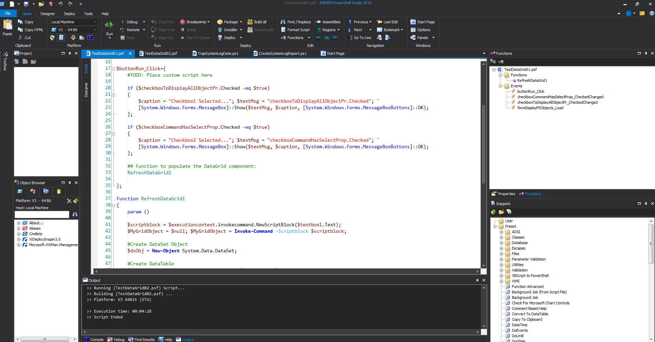Click the Copy HTML button
655x342 pixels.
(x=30, y=30)
